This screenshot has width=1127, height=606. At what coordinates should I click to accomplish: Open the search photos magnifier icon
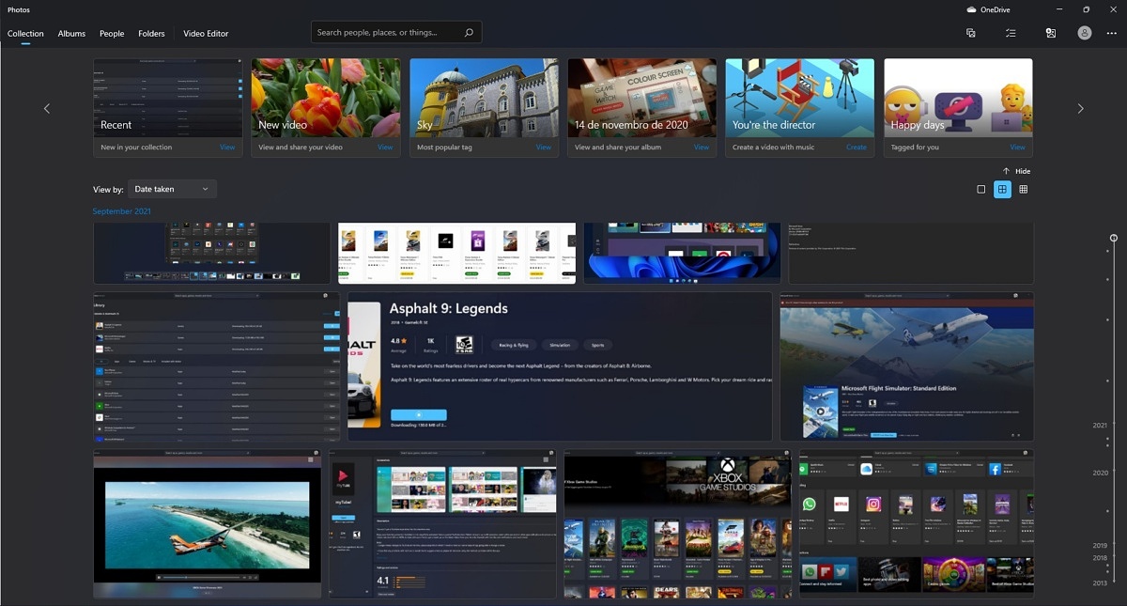click(468, 31)
